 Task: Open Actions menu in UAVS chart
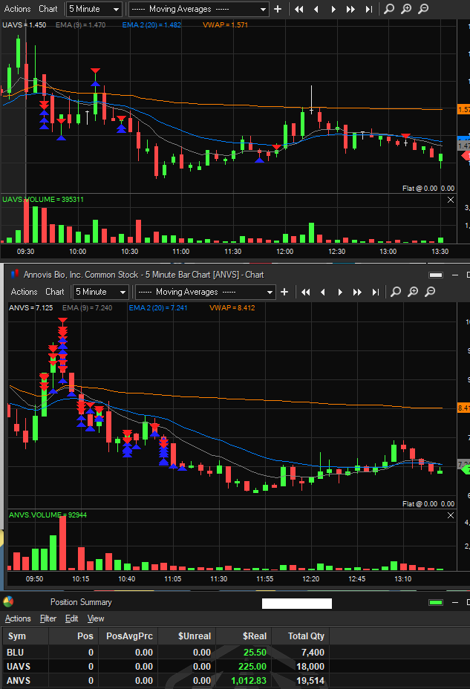[17, 9]
